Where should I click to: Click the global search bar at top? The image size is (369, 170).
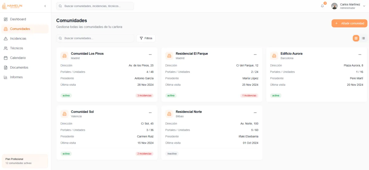[95, 6]
